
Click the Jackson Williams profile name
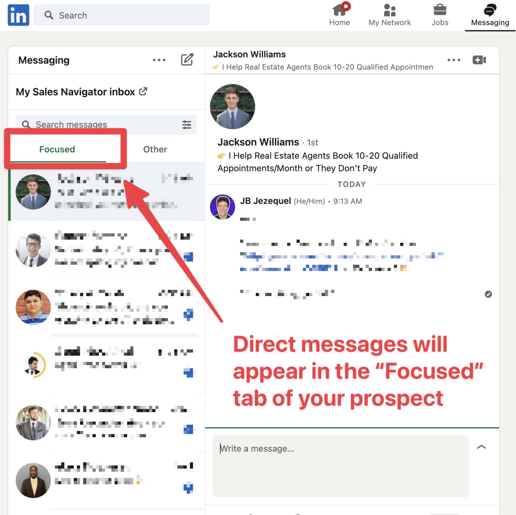tap(258, 142)
